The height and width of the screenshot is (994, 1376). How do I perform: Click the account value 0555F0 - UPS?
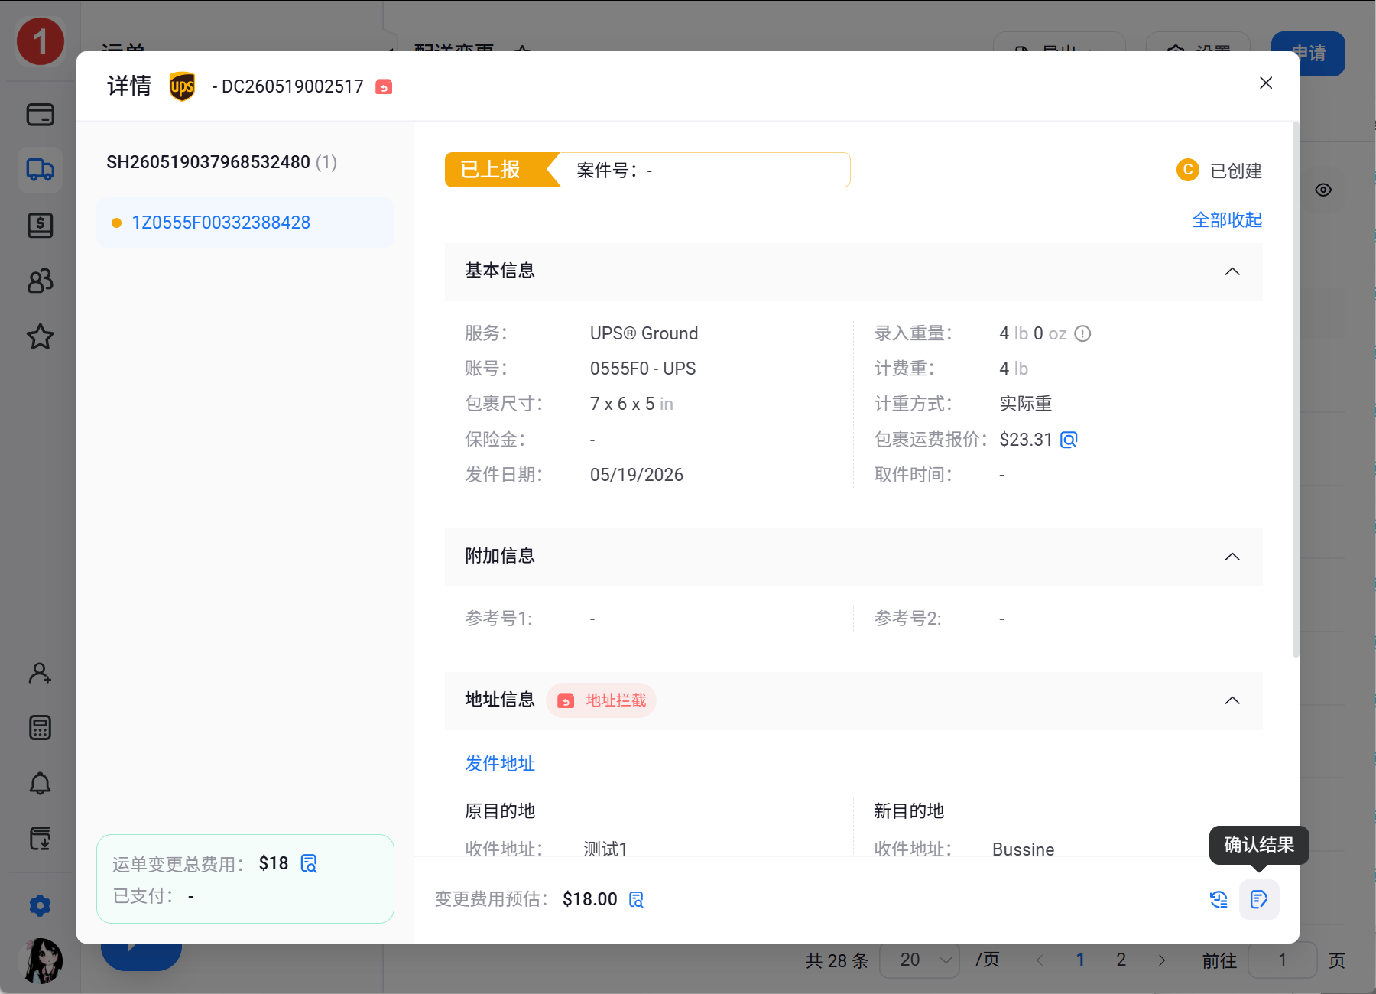coord(643,369)
